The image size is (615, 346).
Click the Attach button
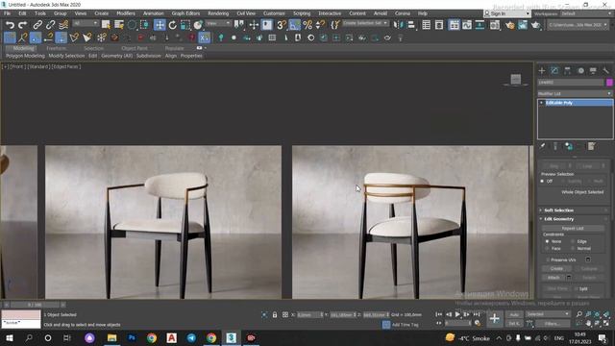553,278
